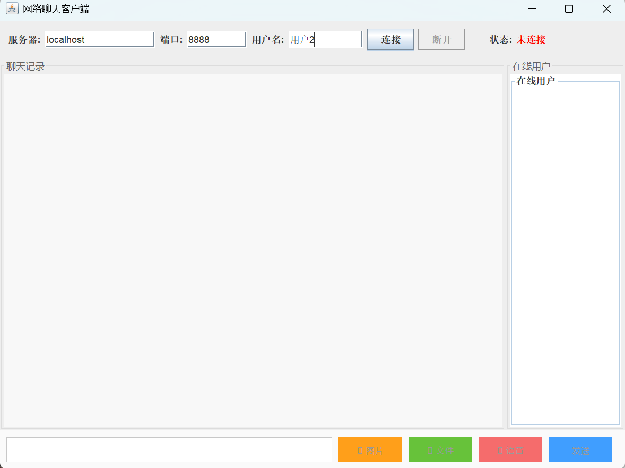The height and width of the screenshot is (468, 625).
Task: Click the 连接 button
Action: [x=390, y=39]
